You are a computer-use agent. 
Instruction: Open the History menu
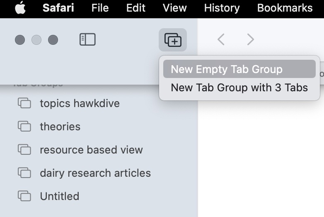pos(222,8)
